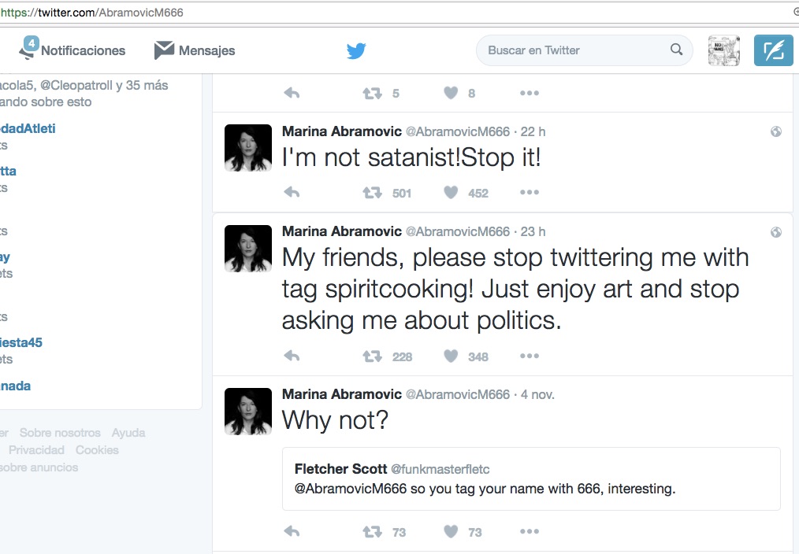
Task: Expand more options on "Why not?" tweet
Action: 530,532
